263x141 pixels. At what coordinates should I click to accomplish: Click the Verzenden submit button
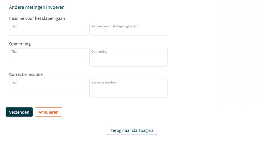[x=19, y=112]
